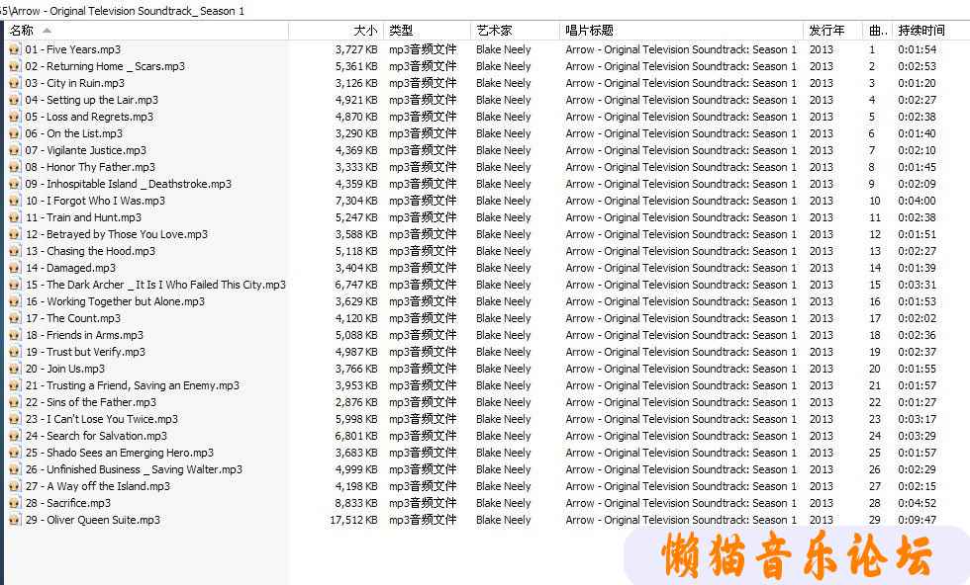Click the 6,747 KB size value
The image size is (970, 585).
point(356,285)
